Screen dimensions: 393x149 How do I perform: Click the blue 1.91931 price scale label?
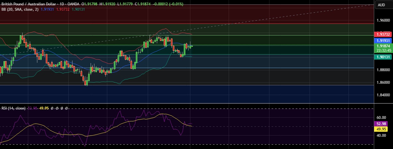(383, 40)
